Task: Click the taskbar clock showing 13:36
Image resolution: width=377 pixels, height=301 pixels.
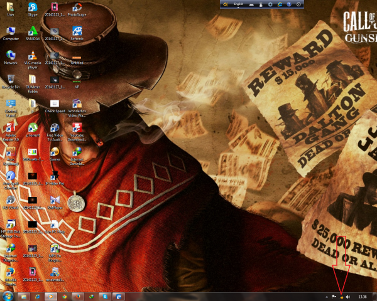Action: pyautogui.click(x=362, y=297)
